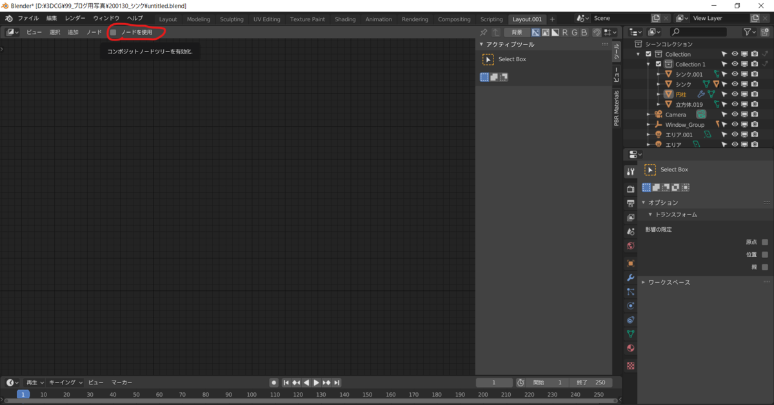Show only the B channel
The width and height of the screenshot is (774, 405).
tap(584, 32)
